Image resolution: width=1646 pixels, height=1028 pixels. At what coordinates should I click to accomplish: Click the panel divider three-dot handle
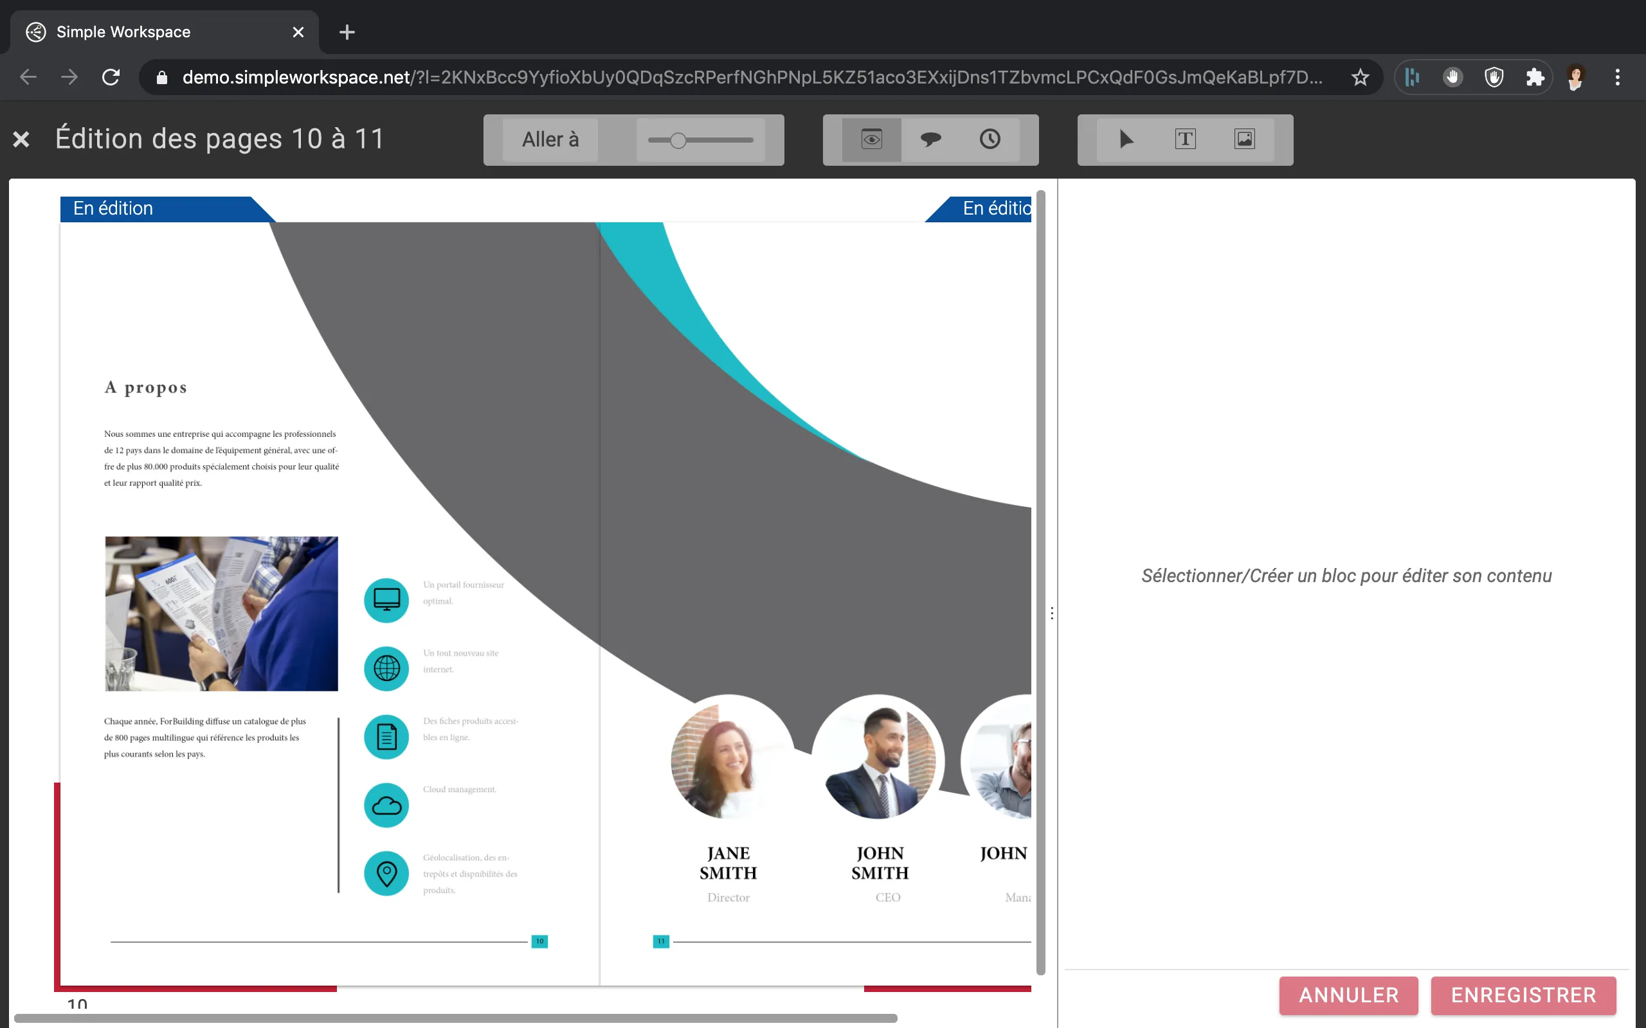(1051, 613)
